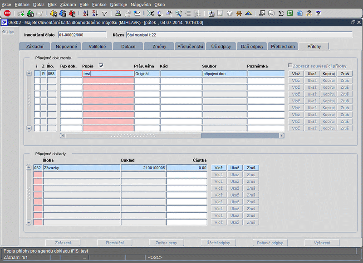Sort ascending with the A-Z icon
Screen dimensions: 363x263
point(85,13)
